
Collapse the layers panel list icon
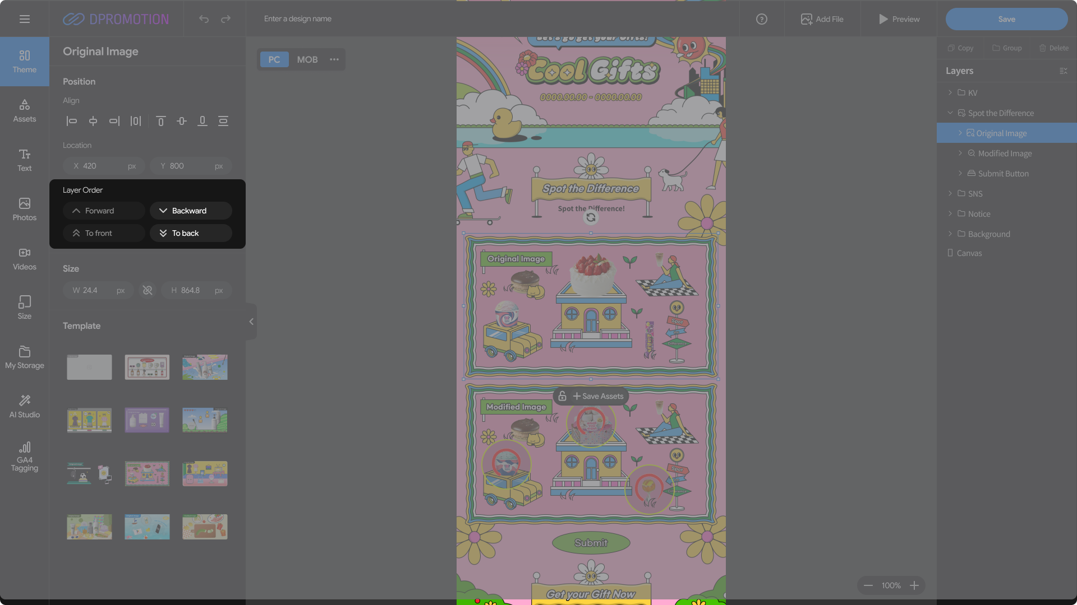(x=1063, y=71)
